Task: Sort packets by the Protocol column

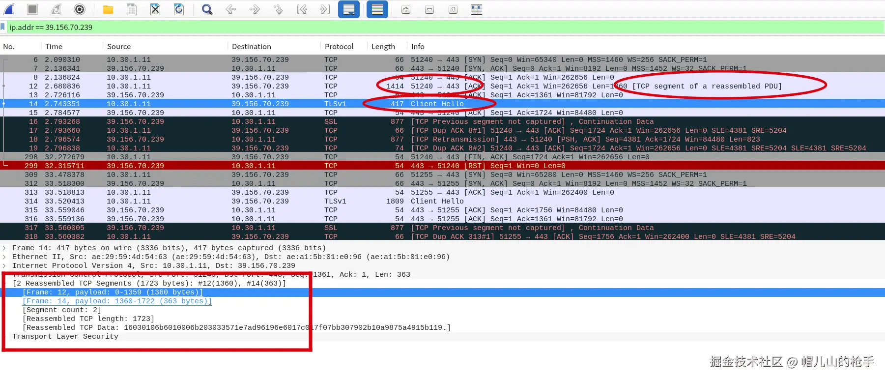Action: pos(339,47)
